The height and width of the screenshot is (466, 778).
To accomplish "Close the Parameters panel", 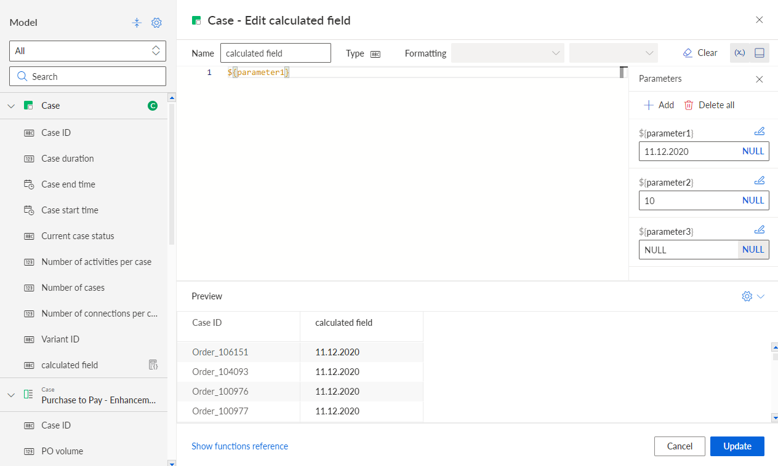I will pyautogui.click(x=760, y=79).
